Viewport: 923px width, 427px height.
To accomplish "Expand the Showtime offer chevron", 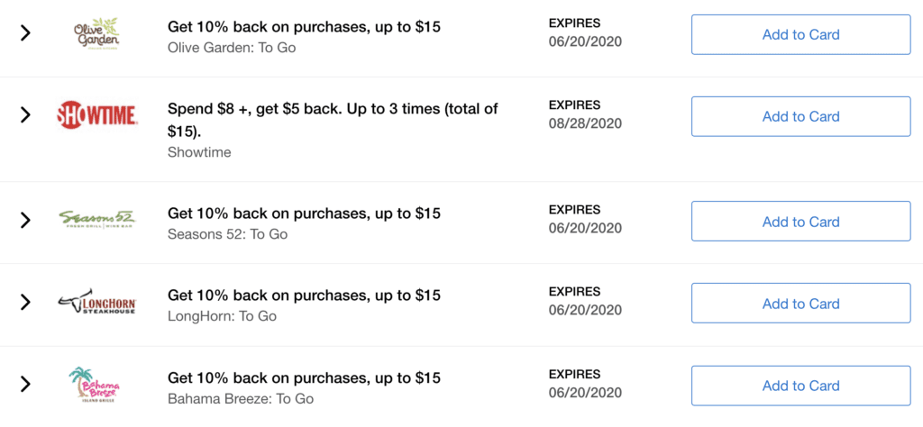I will (x=24, y=114).
